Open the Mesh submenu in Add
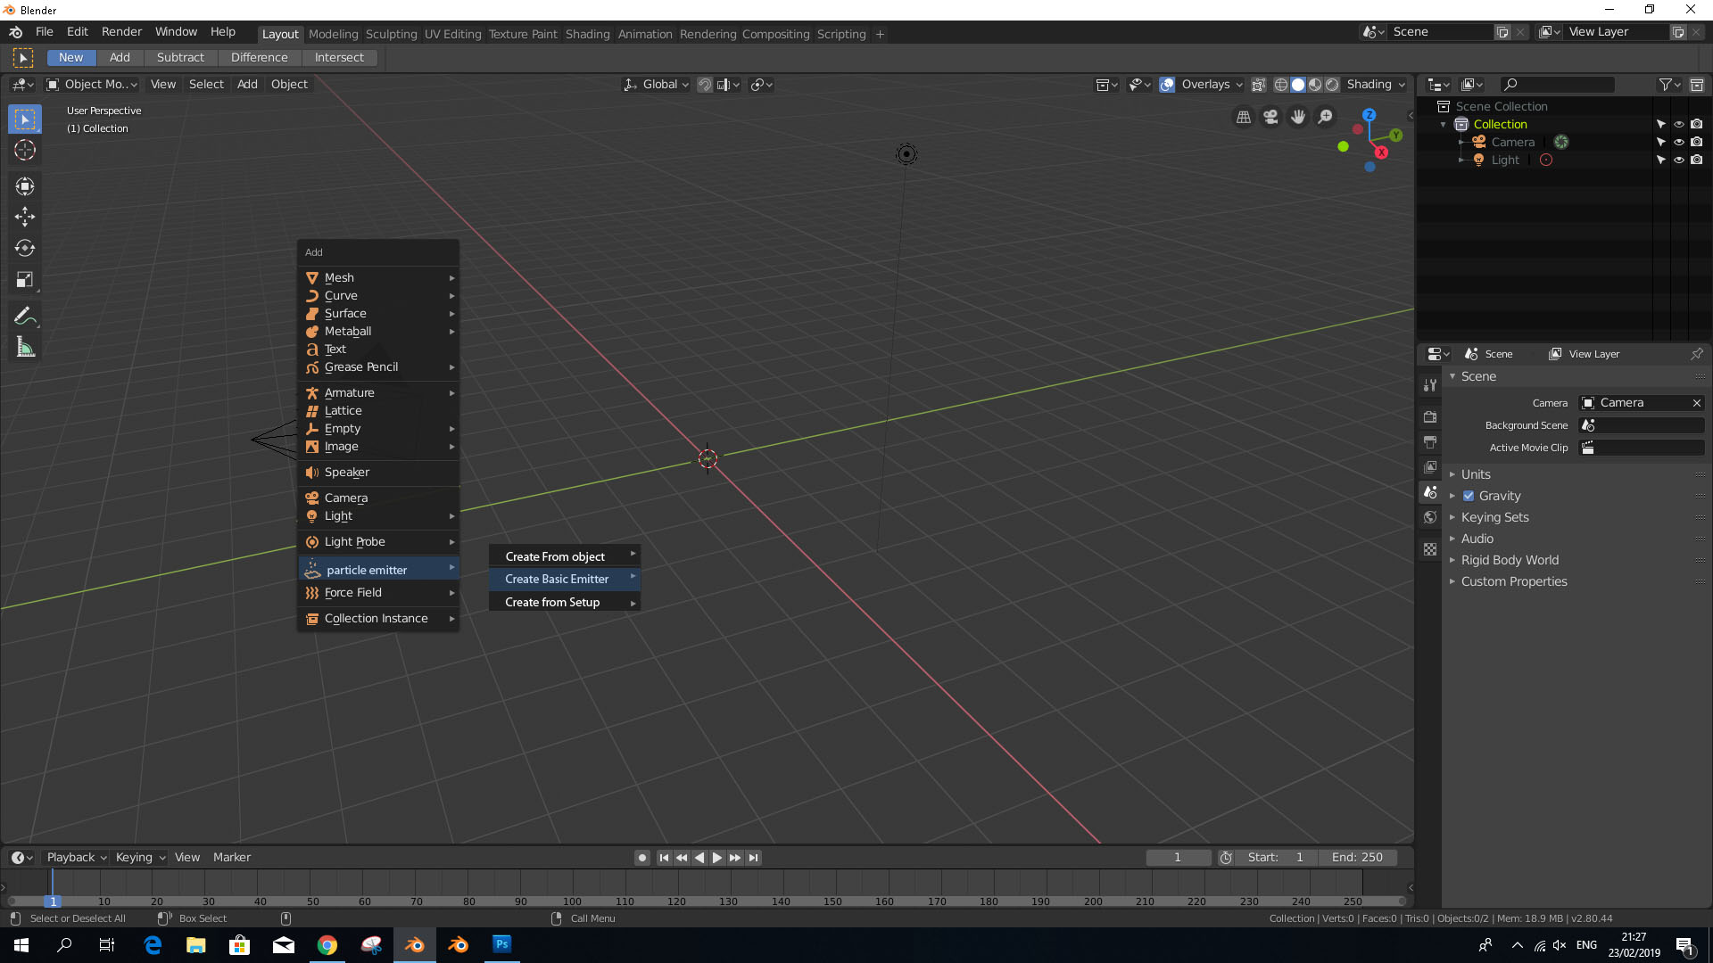Screen dimensions: 1713x963 point(379,277)
